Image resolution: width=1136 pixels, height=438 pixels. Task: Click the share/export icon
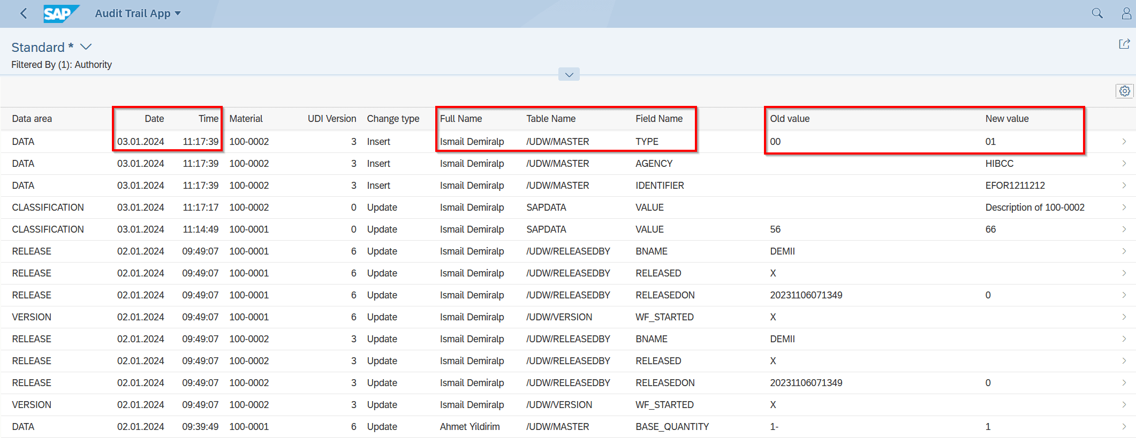click(1124, 44)
